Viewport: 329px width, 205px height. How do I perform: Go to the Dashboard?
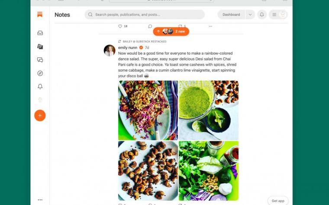coord(231,15)
